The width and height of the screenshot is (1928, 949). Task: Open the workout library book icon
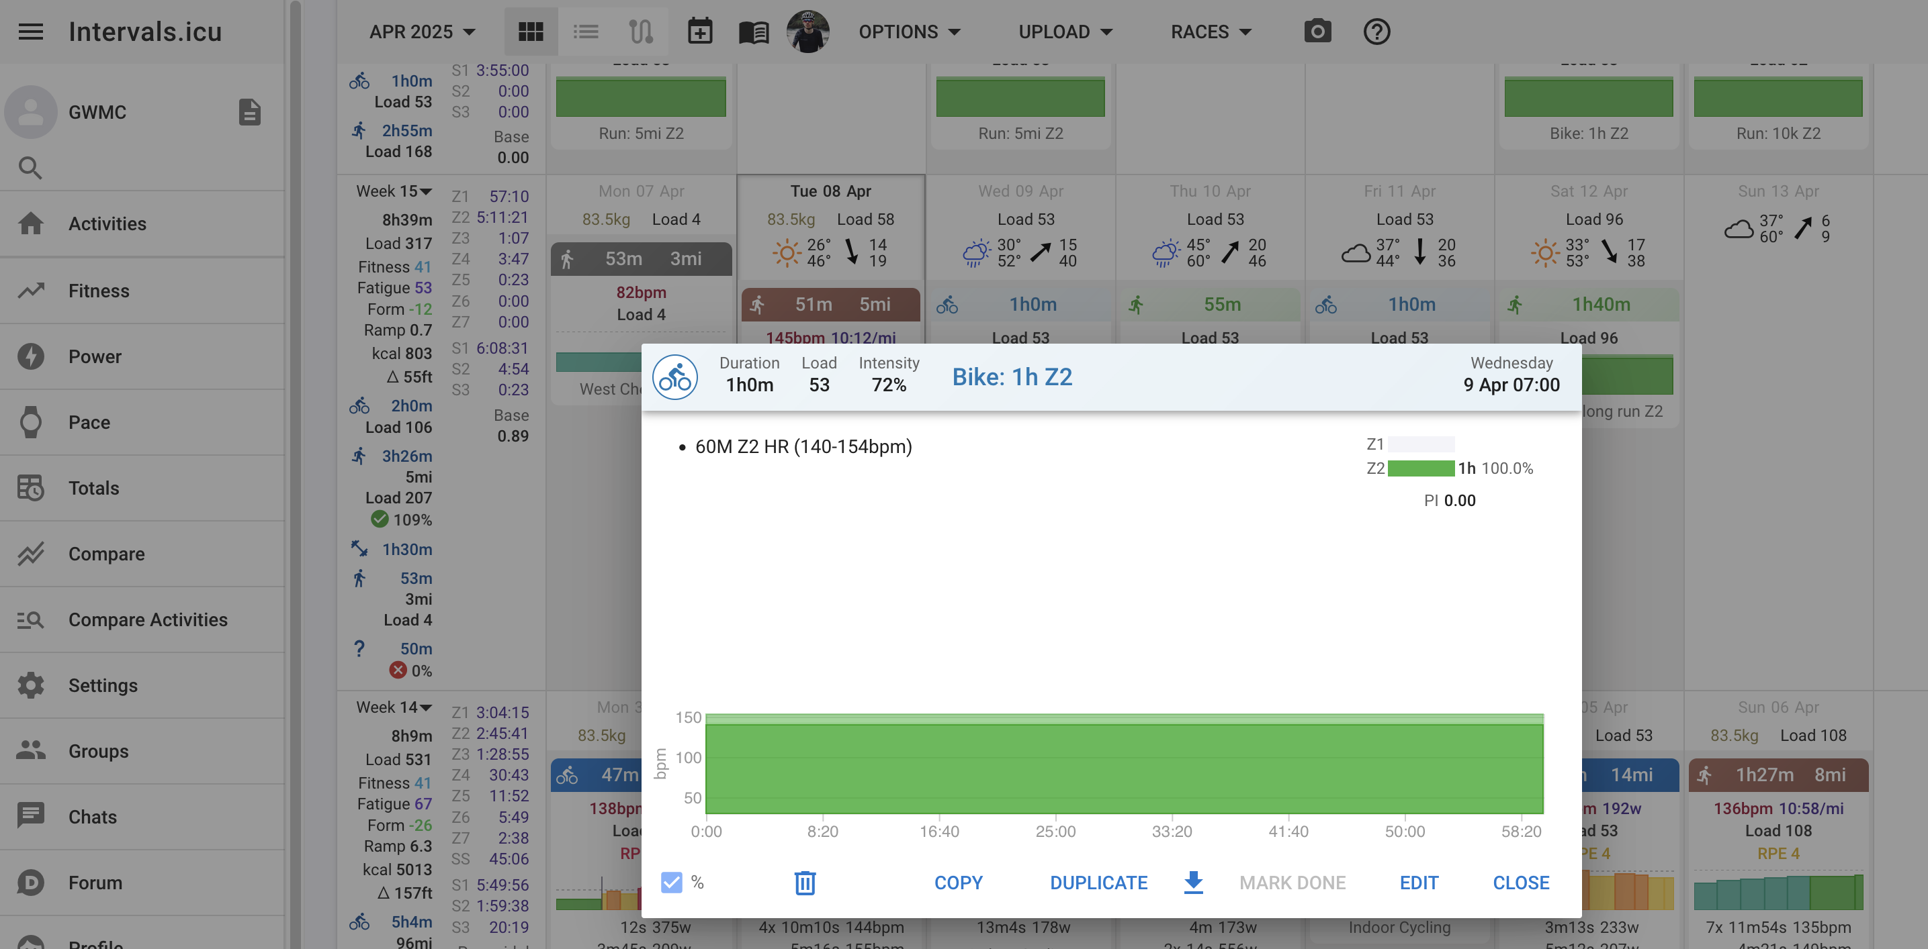[754, 32]
